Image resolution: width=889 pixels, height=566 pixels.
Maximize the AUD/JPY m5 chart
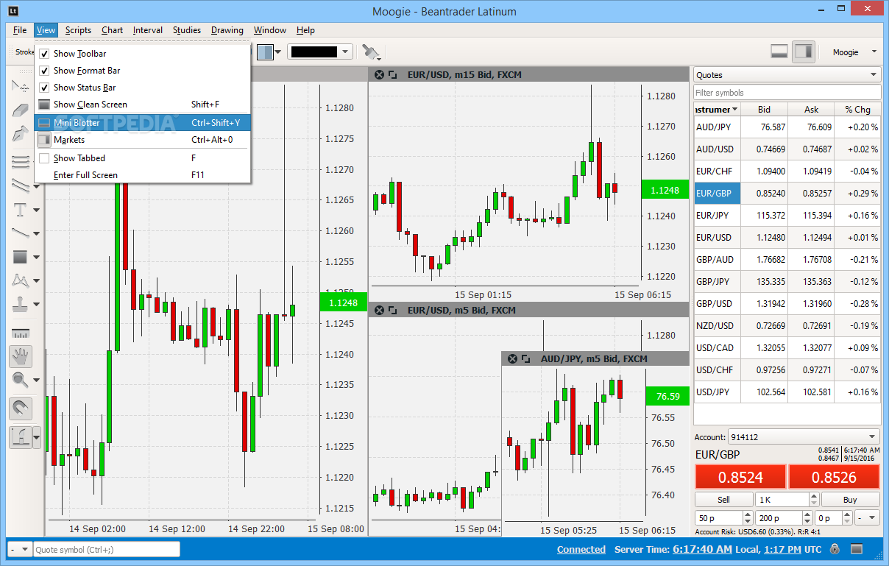pyautogui.click(x=526, y=358)
